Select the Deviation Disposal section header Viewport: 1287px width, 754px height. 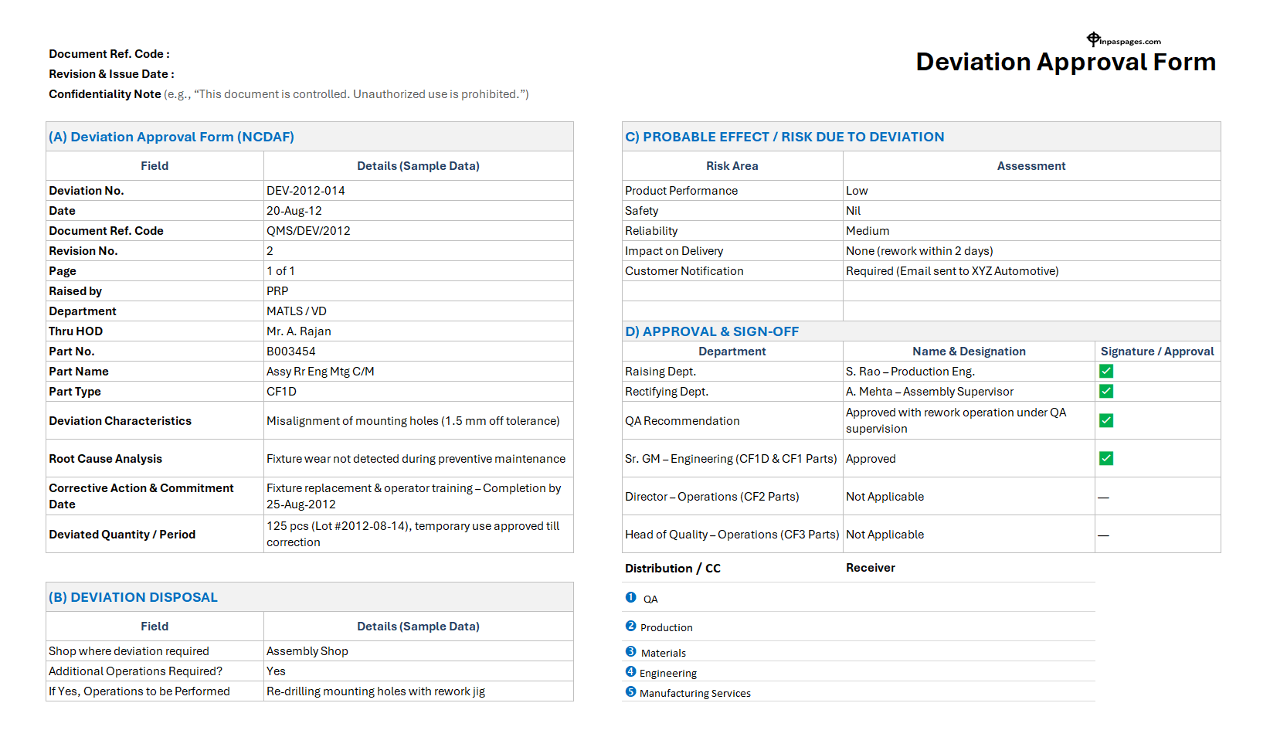(133, 596)
